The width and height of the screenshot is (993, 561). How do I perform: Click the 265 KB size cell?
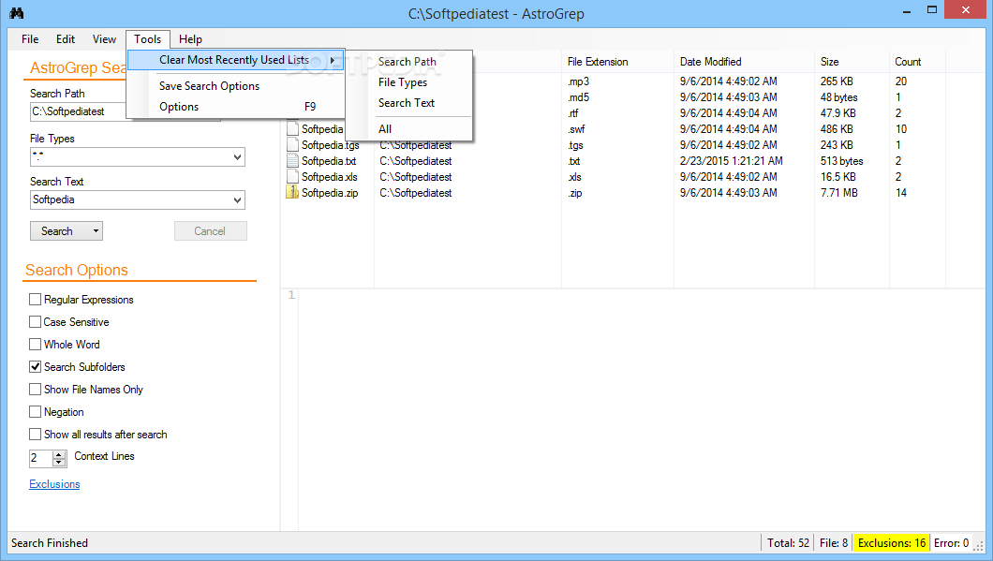[837, 81]
